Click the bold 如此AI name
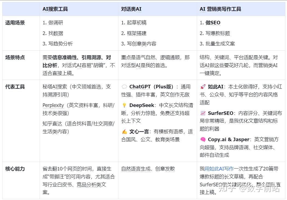The width and height of the screenshot is (287, 200). pos(216,87)
